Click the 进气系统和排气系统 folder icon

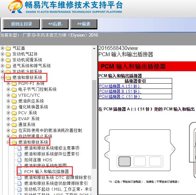(8, 66)
